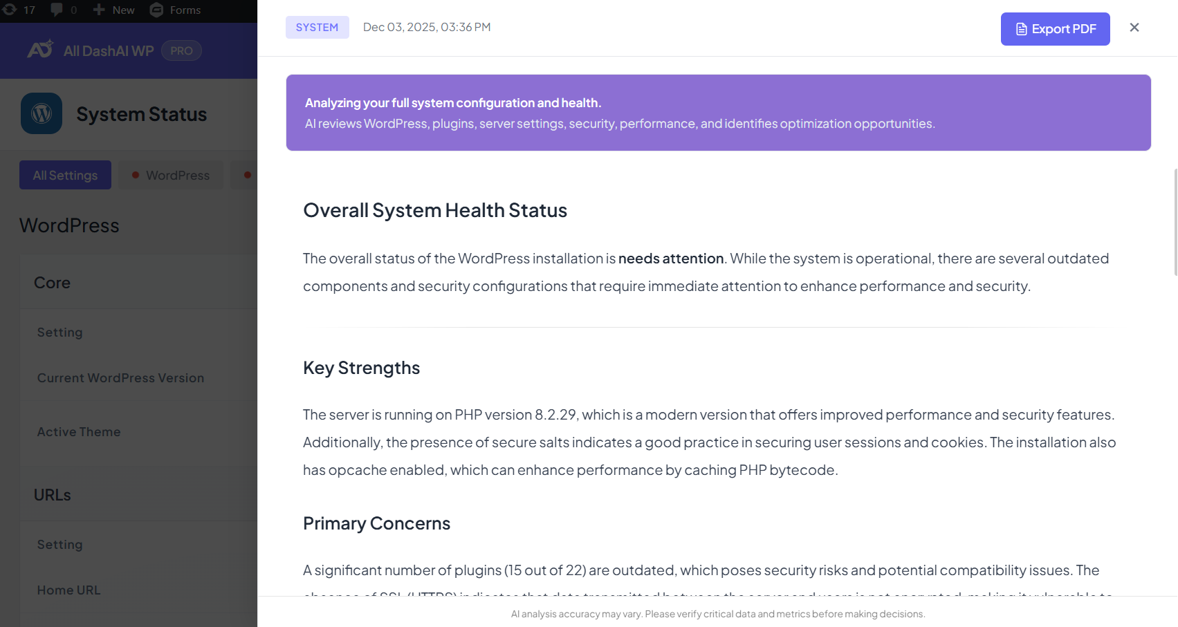
Task: Click the Home URL setting row
Action: 69,590
